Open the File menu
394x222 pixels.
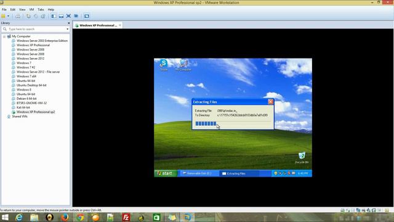click(4, 10)
